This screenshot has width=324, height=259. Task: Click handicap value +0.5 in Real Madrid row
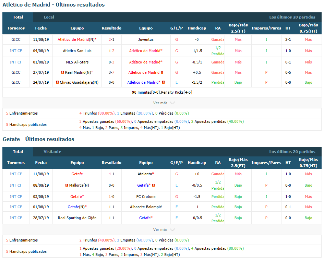pos(197,72)
